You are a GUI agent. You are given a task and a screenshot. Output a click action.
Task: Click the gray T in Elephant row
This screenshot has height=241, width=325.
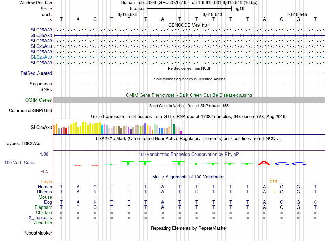[x=78, y=207]
